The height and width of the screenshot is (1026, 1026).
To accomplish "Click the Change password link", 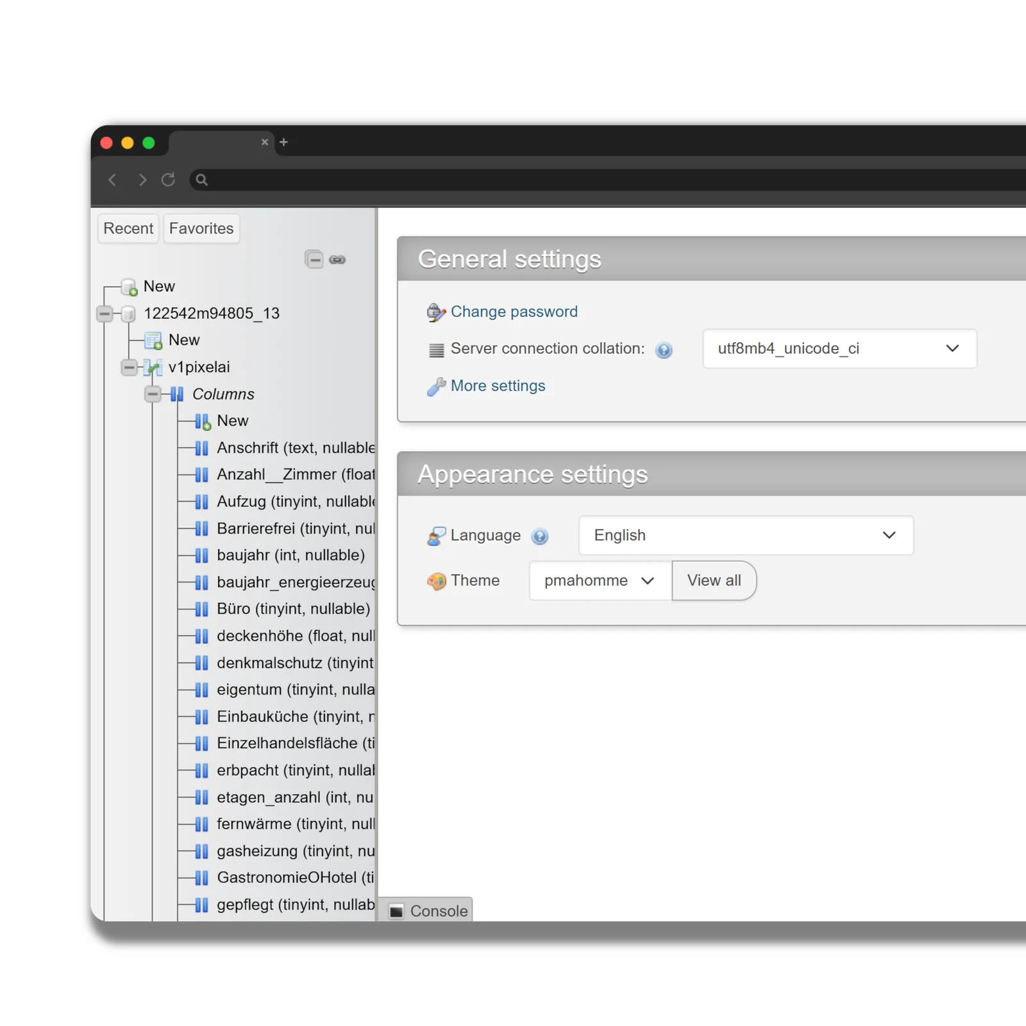I will pos(514,312).
